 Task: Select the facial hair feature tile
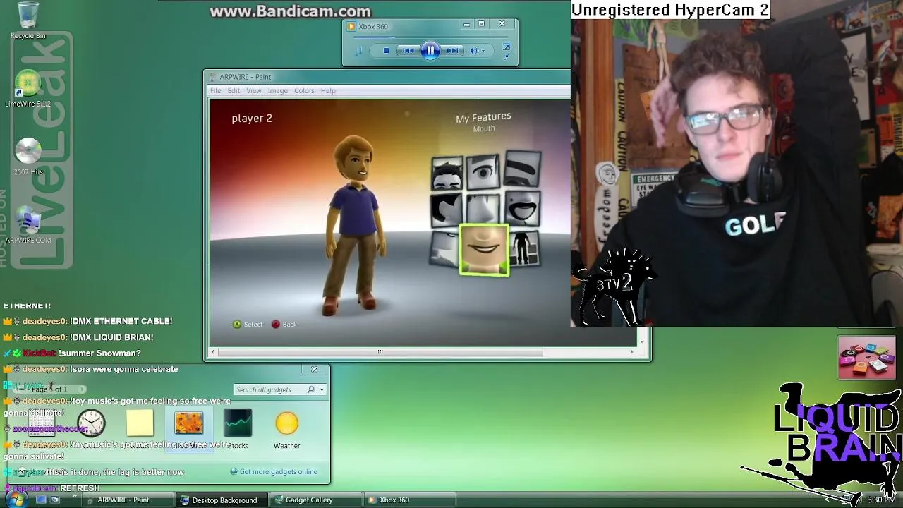click(x=523, y=209)
